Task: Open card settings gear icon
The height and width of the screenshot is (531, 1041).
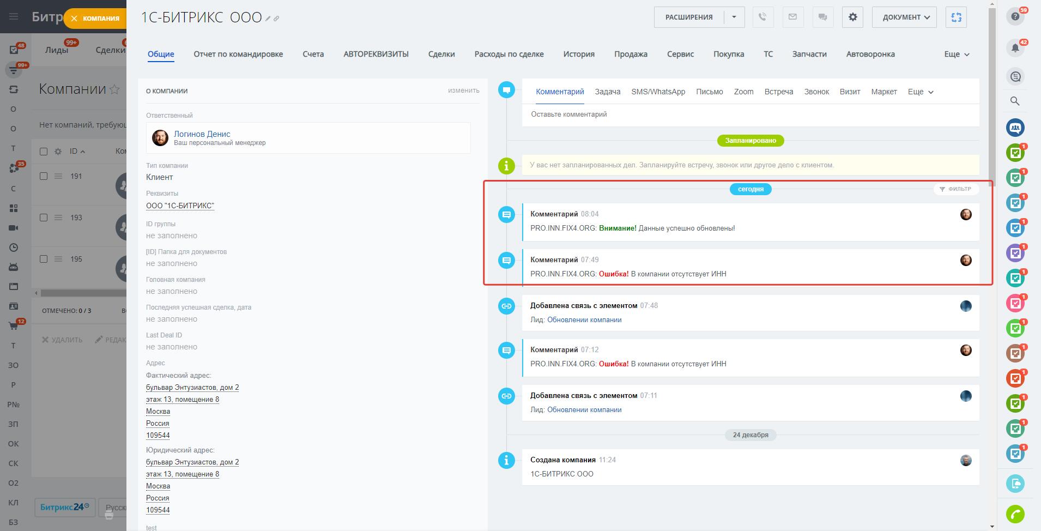Action: pos(853,17)
